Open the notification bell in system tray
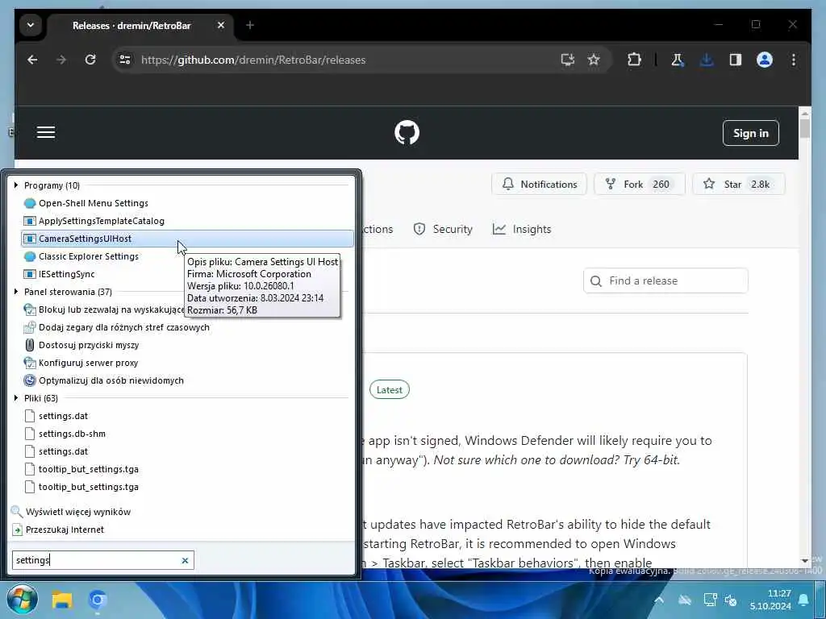Viewport: 826px width, 619px height. [x=803, y=600]
